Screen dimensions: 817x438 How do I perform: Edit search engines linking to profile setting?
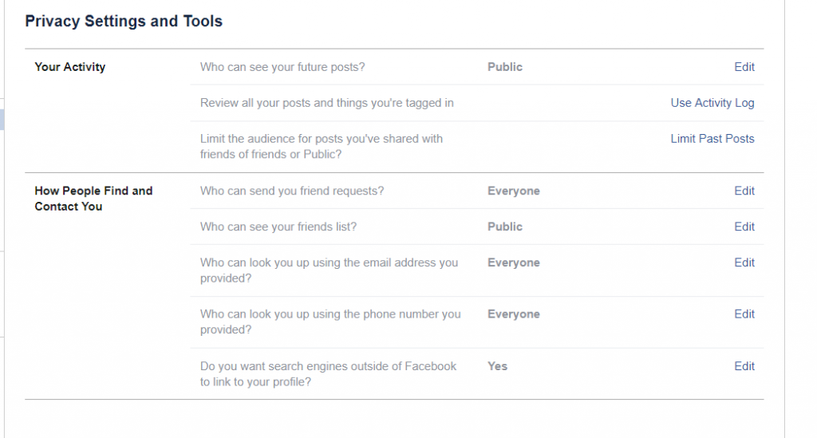coord(744,367)
